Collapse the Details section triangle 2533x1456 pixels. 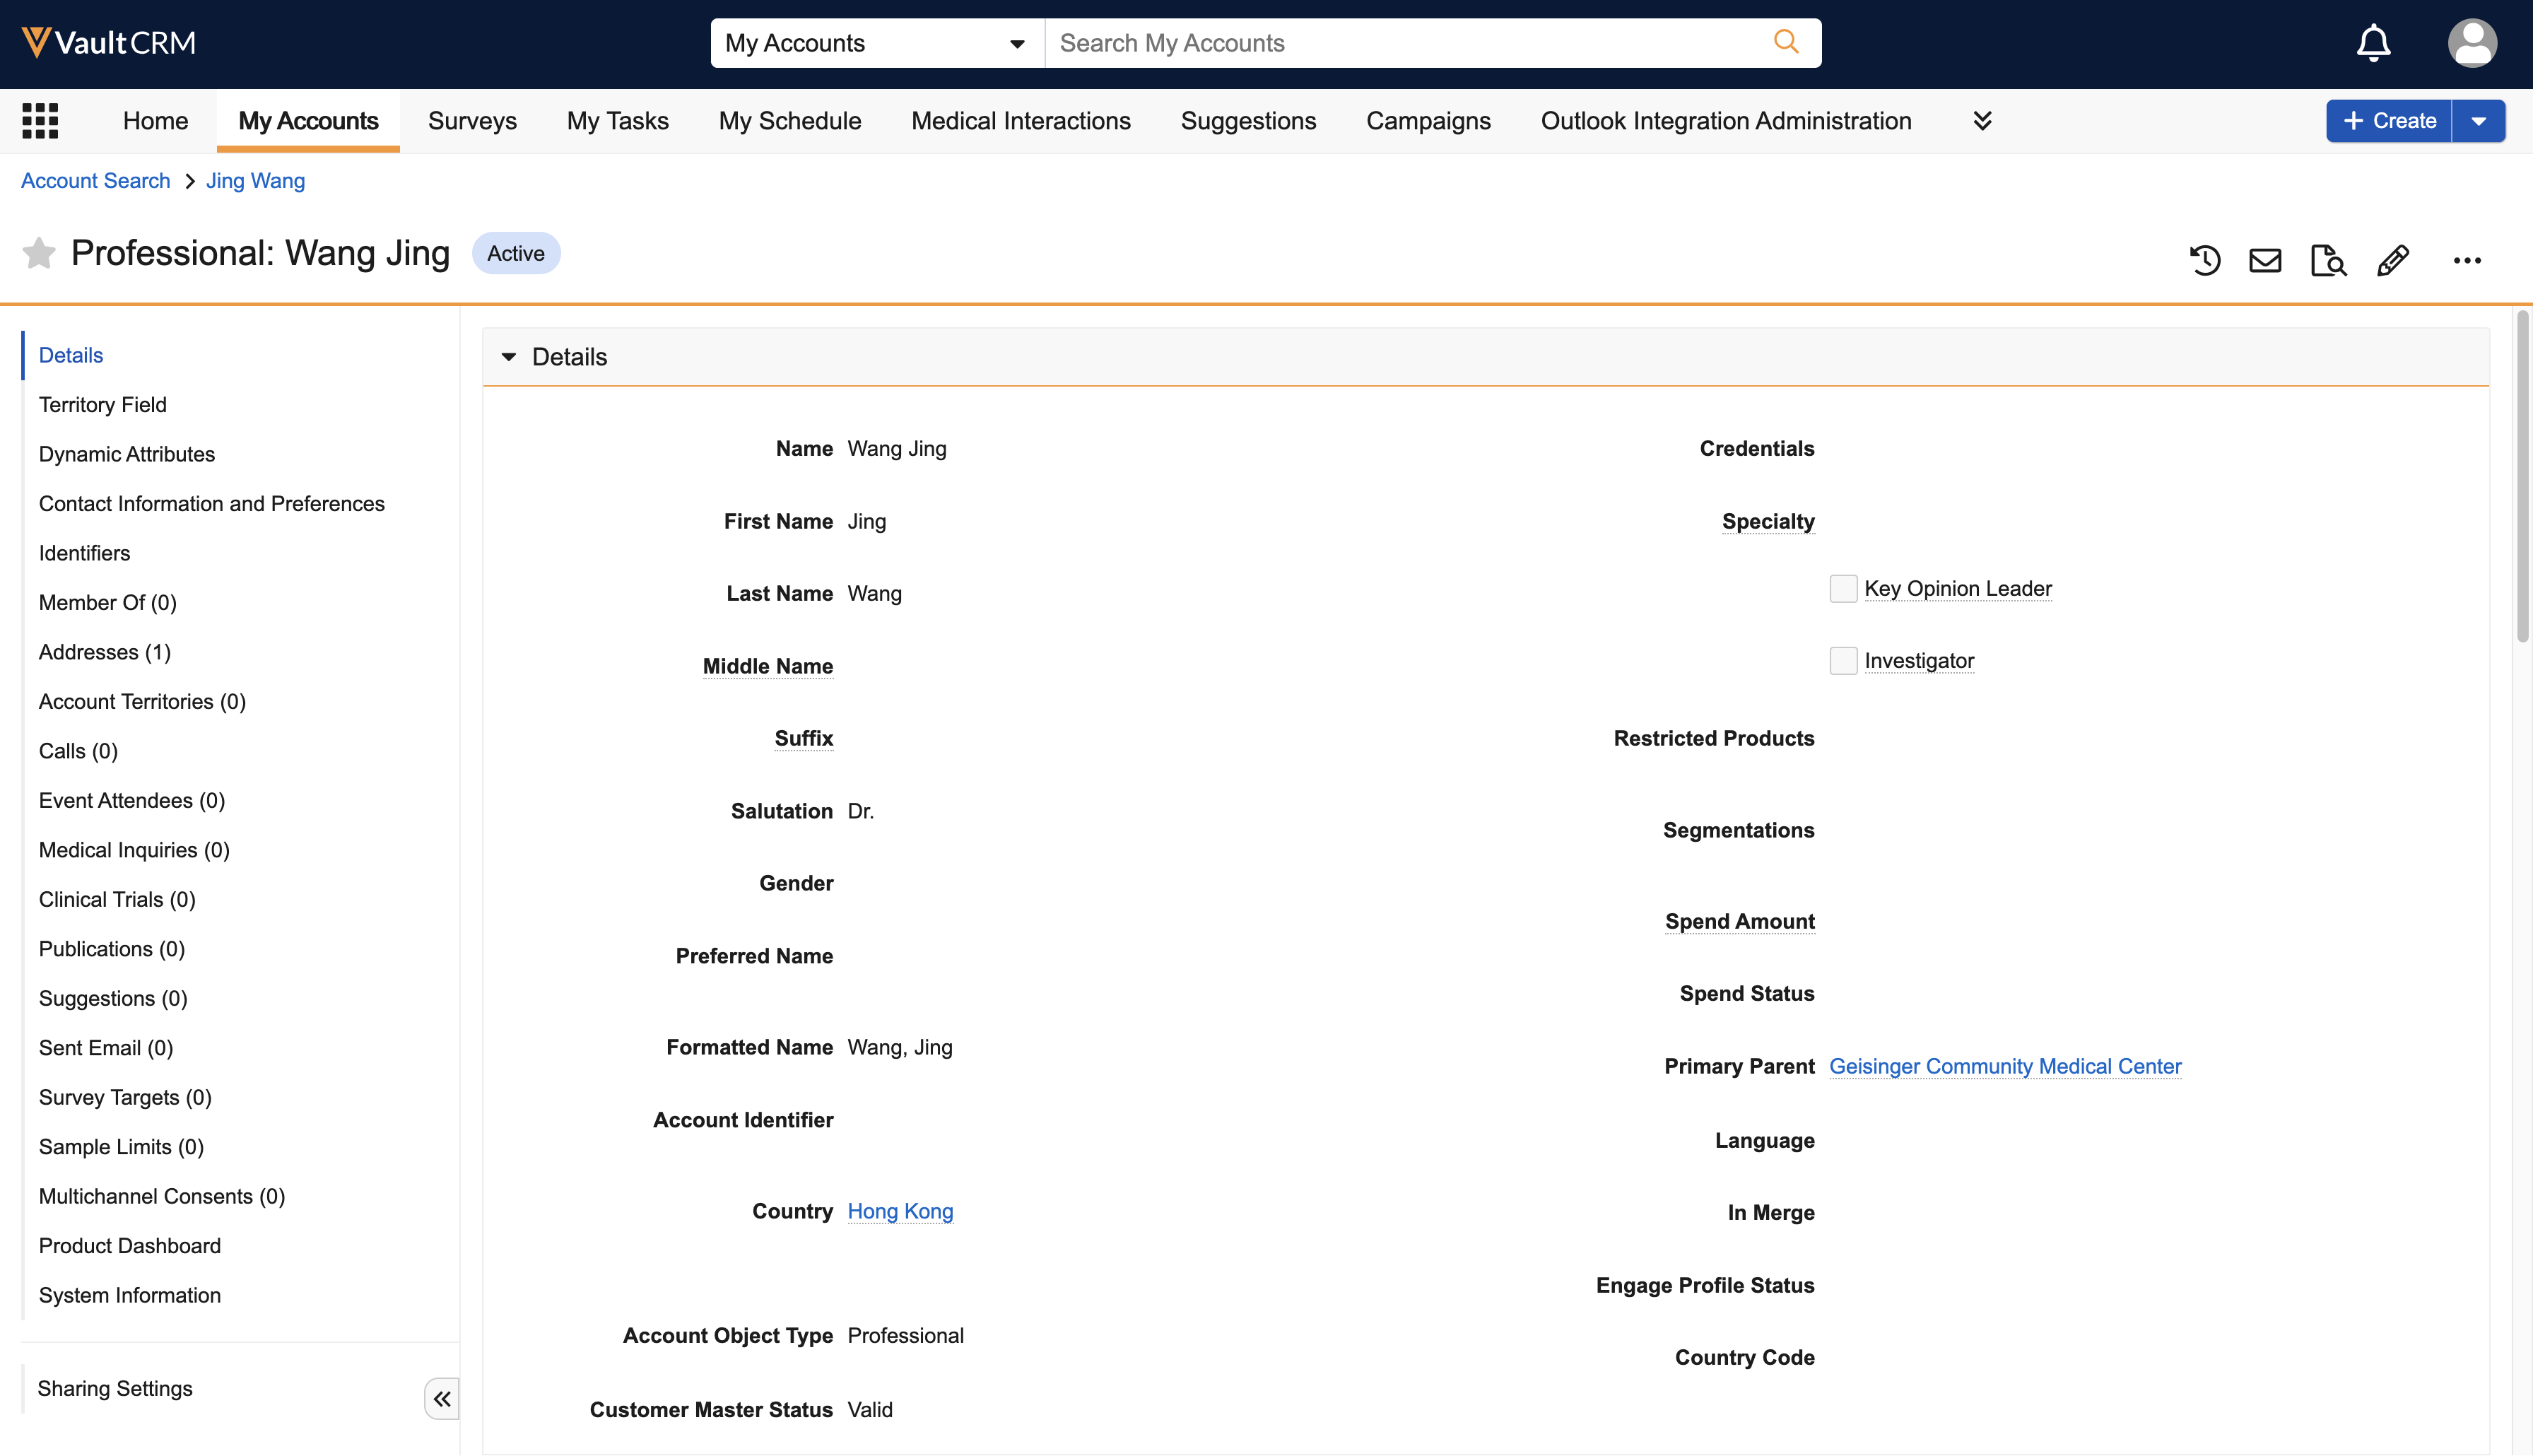click(509, 357)
